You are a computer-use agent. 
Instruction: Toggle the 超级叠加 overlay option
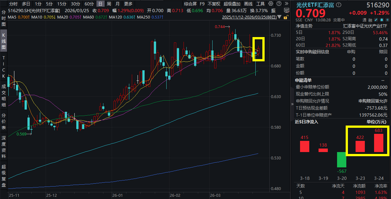point(232,4)
